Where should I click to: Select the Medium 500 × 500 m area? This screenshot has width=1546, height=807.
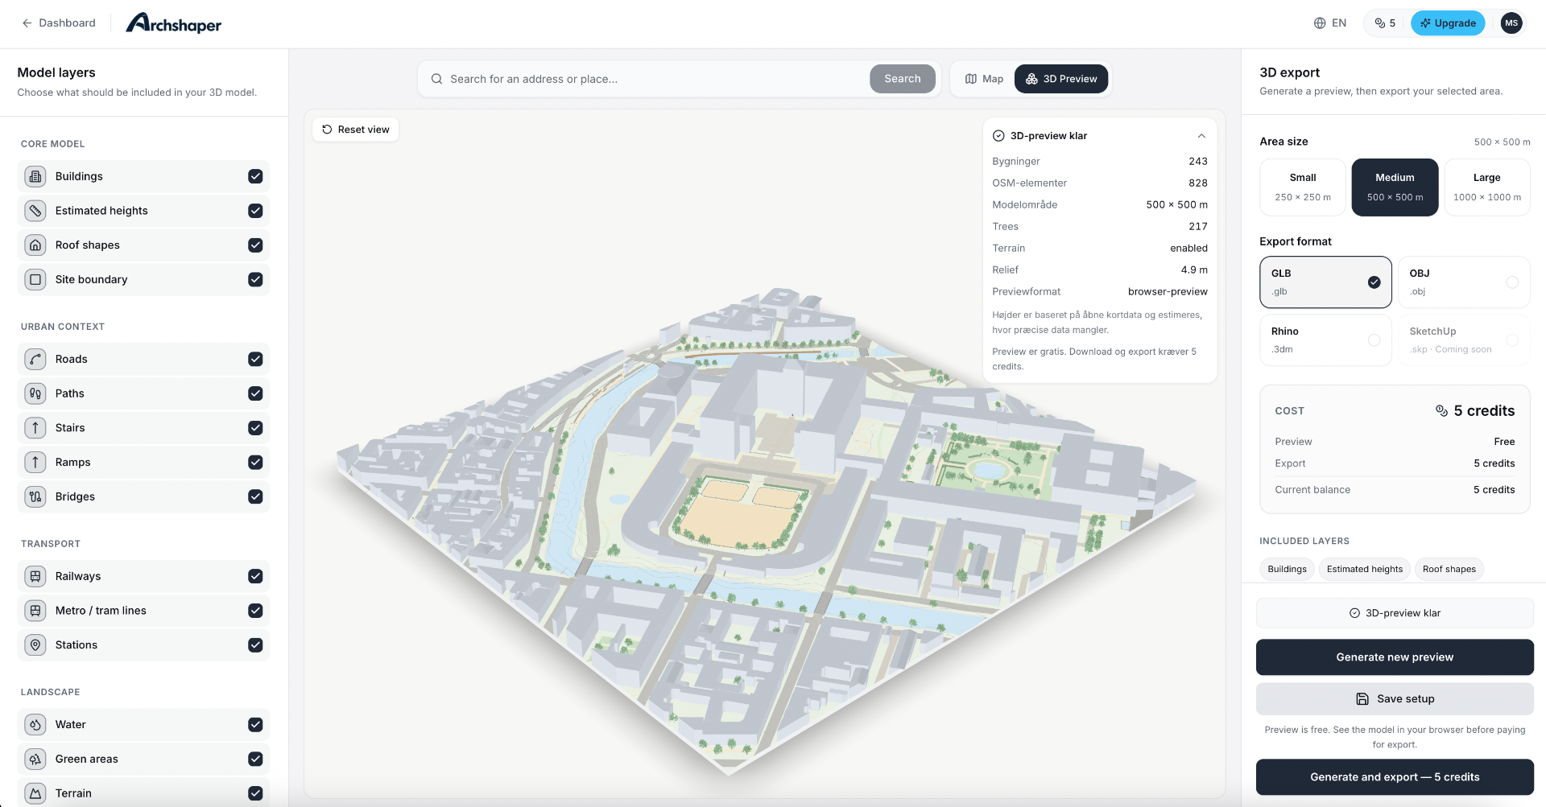1395,187
